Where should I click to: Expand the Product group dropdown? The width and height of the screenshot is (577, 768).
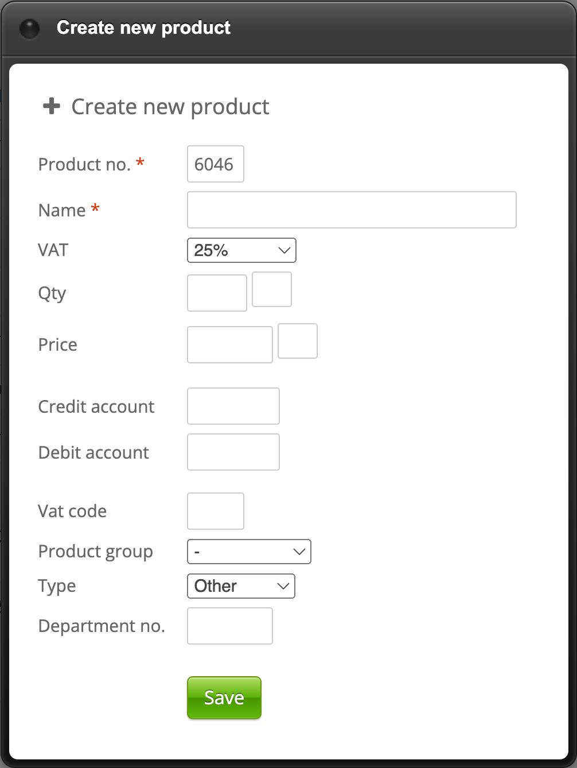[249, 552]
